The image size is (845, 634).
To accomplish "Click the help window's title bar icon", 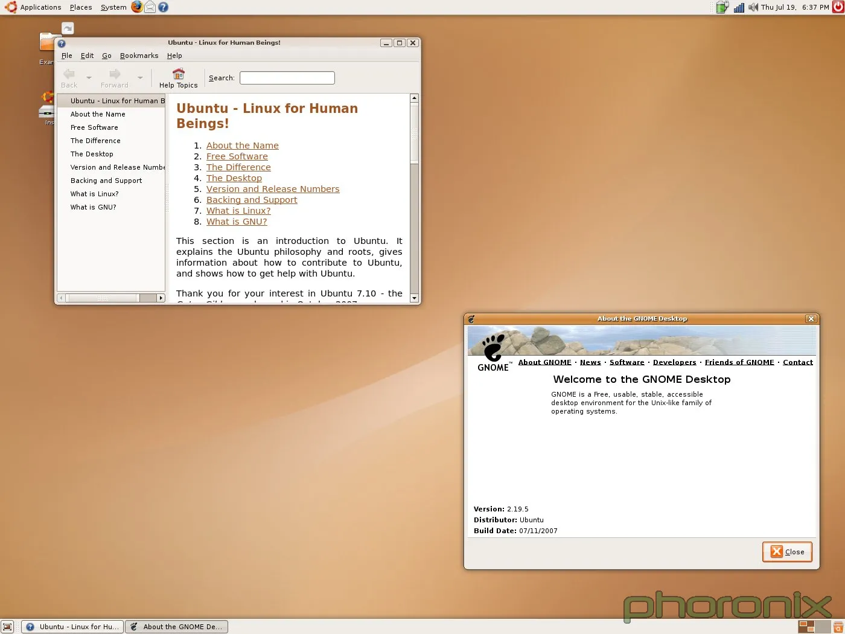I will tap(62, 43).
